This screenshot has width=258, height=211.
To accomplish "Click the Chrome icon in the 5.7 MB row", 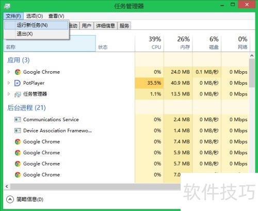I will click(x=18, y=164).
